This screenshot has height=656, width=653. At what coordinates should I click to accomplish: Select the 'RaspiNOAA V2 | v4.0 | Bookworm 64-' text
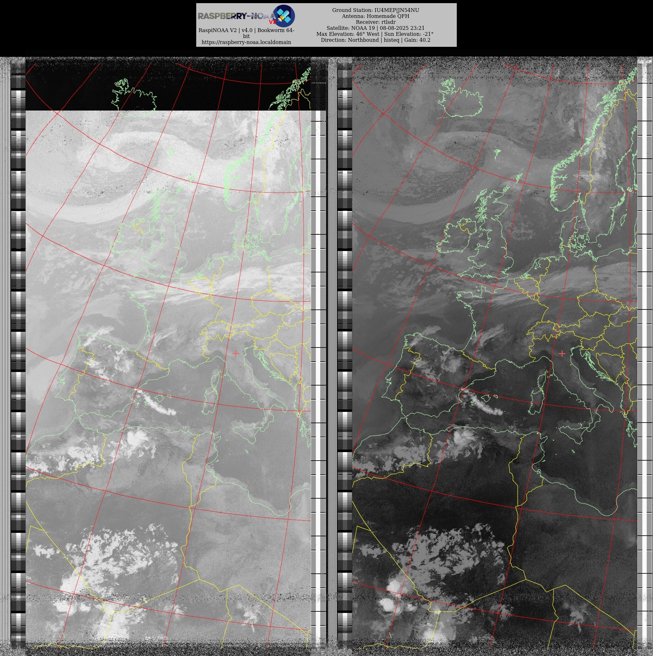pos(246,30)
